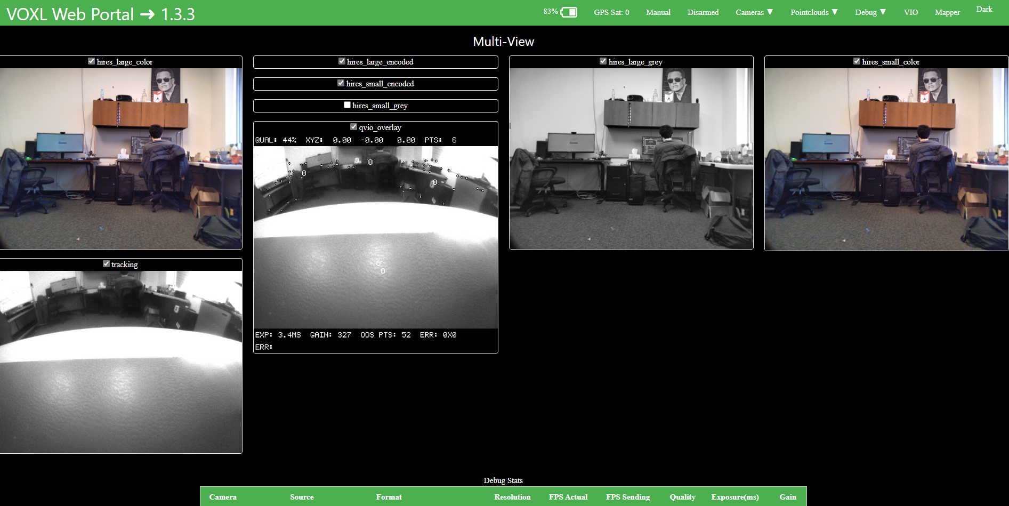The height and width of the screenshot is (506, 1009).
Task: Click the Disarmed status label
Action: (703, 12)
